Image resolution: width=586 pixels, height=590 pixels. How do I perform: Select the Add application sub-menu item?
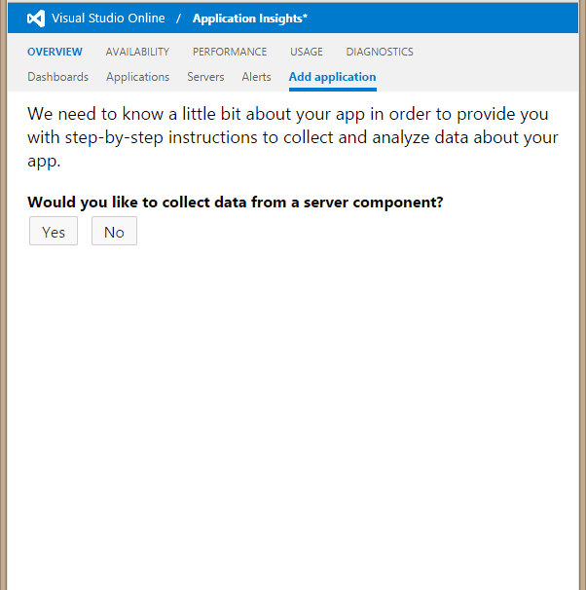click(x=332, y=77)
